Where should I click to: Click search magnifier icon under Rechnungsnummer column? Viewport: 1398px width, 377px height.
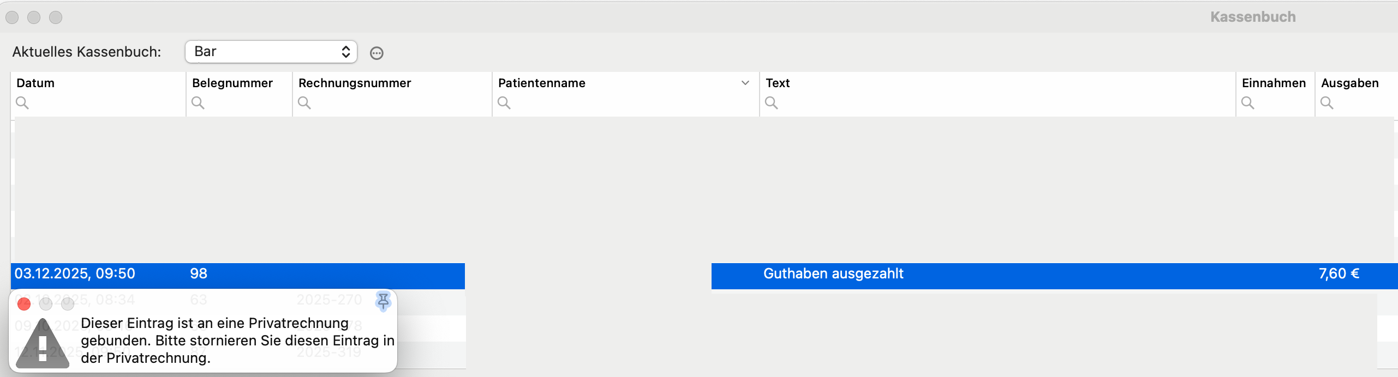pyautogui.click(x=304, y=102)
